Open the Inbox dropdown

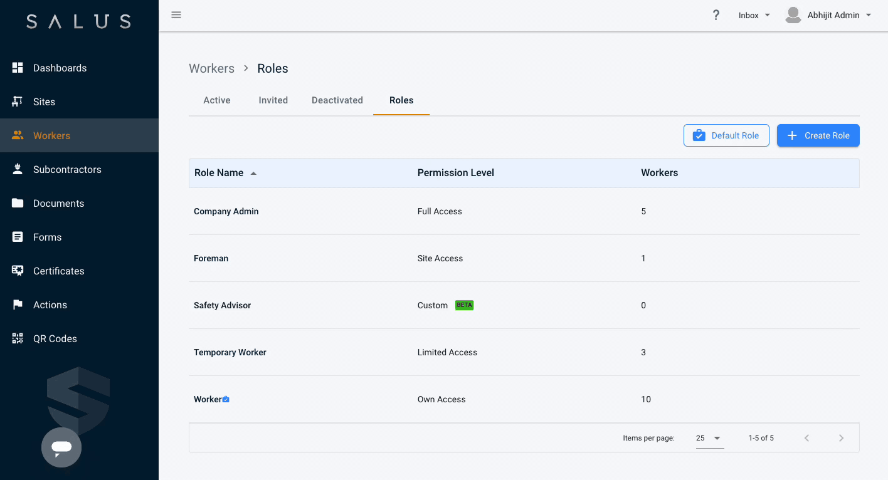[x=753, y=15]
